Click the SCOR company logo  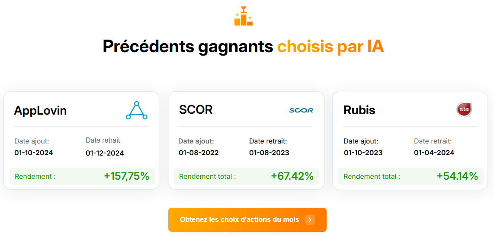pyautogui.click(x=301, y=110)
